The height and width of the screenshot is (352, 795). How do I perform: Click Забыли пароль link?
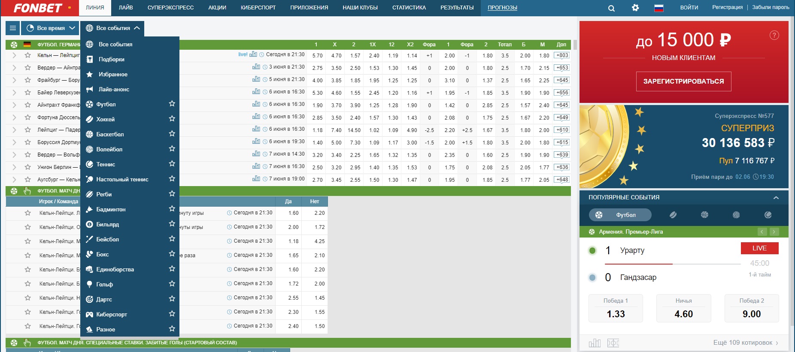(771, 7)
